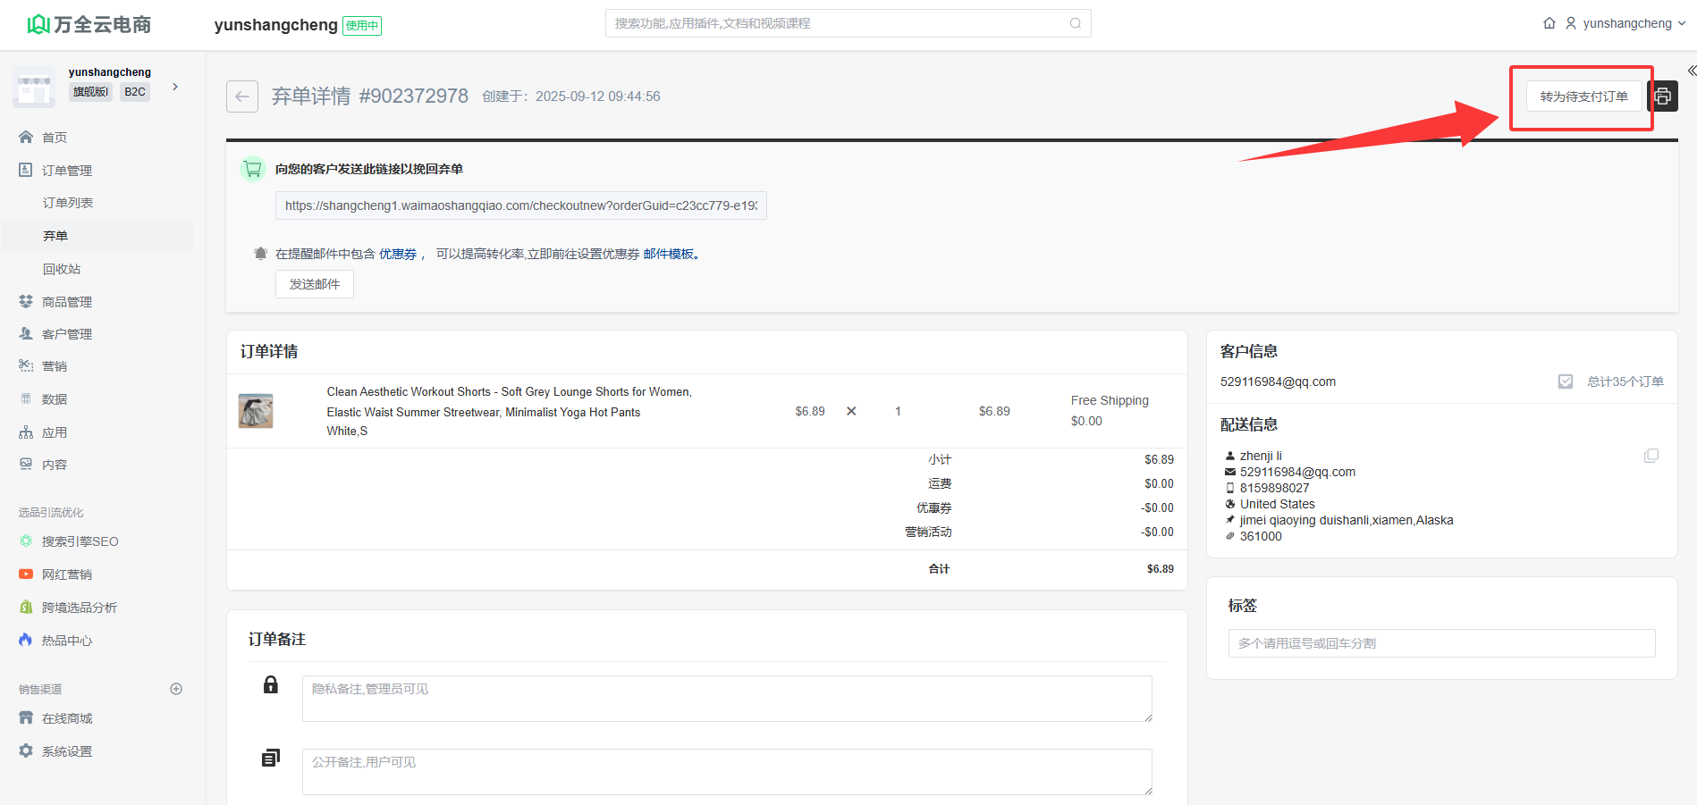Viewport: 1697px width, 805px height.
Task: Click the 发送邮件 button
Action: (314, 284)
